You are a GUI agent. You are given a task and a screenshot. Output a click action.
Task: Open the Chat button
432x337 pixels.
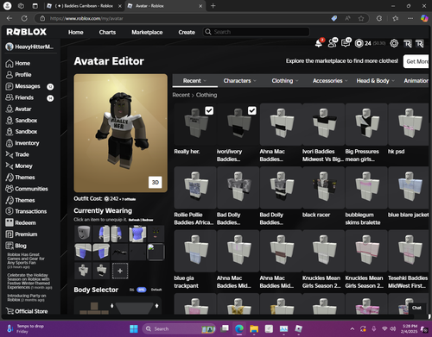(416, 308)
